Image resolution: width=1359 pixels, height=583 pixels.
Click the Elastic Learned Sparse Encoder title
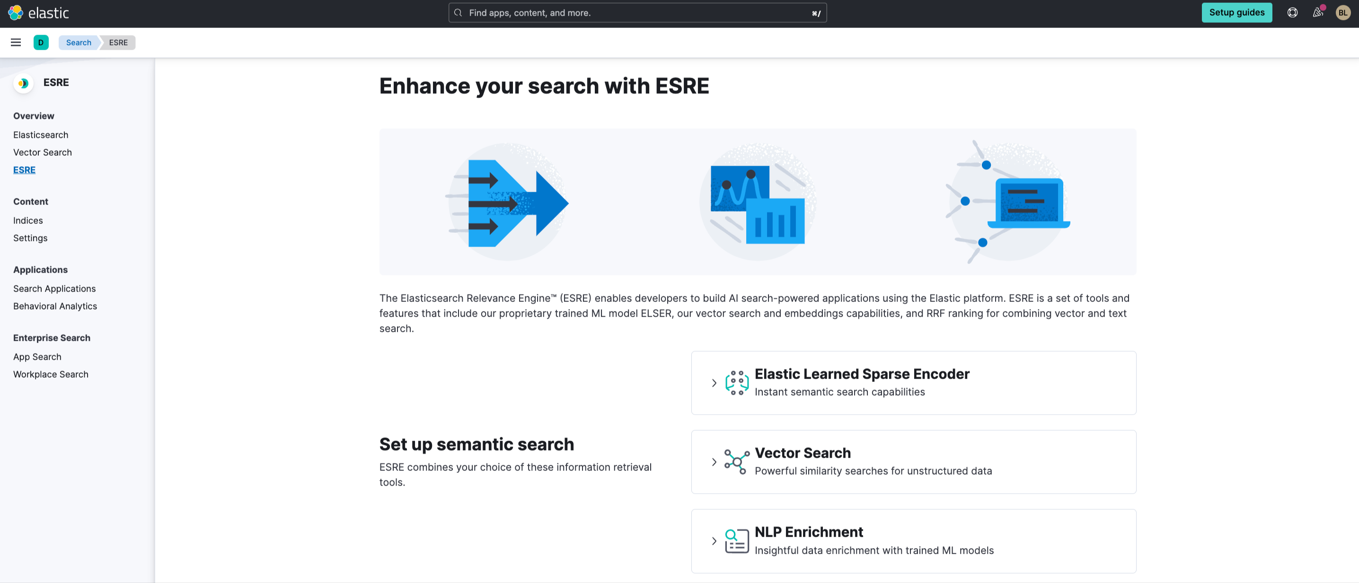coord(862,373)
